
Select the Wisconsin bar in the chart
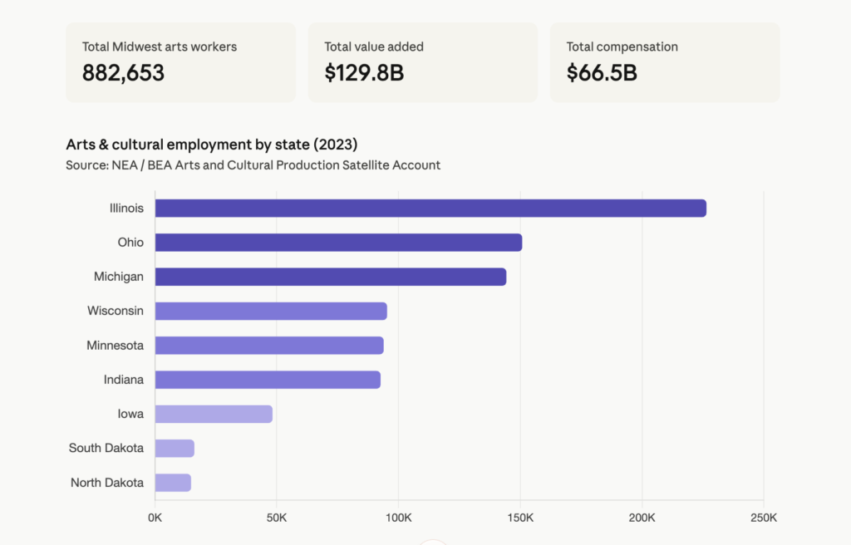[271, 312]
